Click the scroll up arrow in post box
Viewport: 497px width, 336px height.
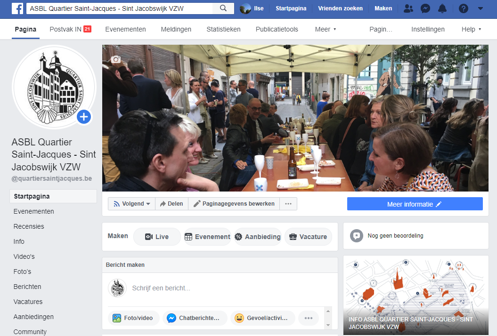click(x=328, y=312)
